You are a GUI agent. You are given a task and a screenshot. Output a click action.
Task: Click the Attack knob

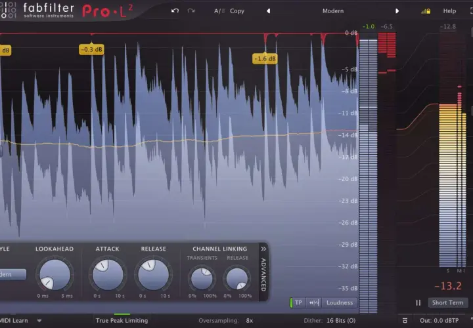pyautogui.click(x=108, y=275)
